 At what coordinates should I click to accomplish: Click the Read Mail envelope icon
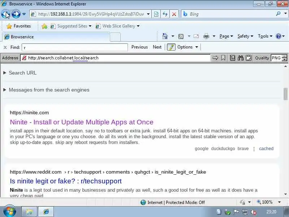pyautogui.click(x=196, y=36)
